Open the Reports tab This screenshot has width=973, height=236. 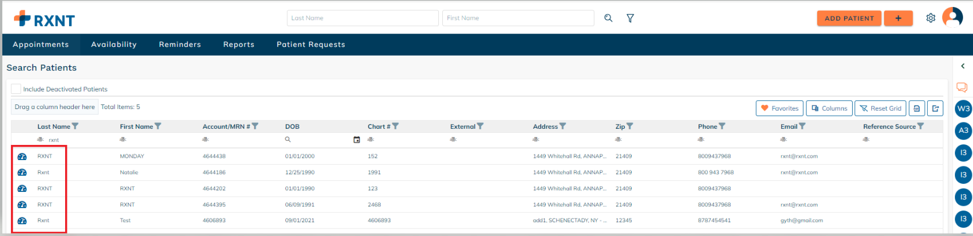click(x=239, y=45)
